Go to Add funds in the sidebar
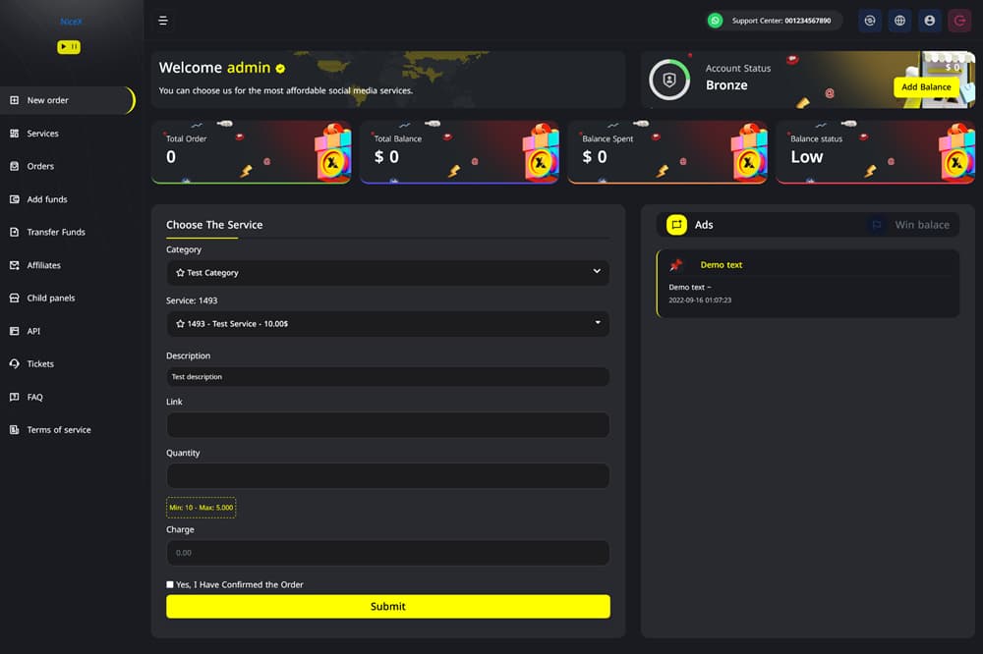Viewport: 983px width, 654px height. point(47,199)
